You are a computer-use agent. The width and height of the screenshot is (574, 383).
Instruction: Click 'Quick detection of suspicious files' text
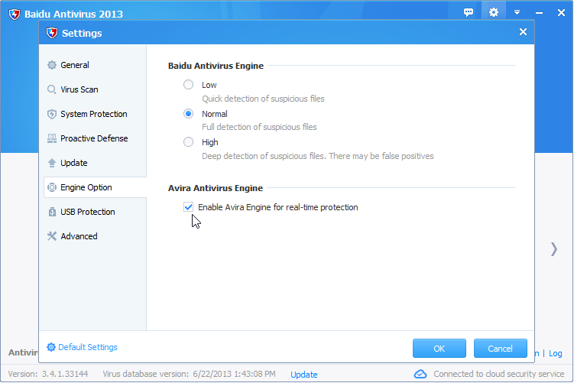263,99
